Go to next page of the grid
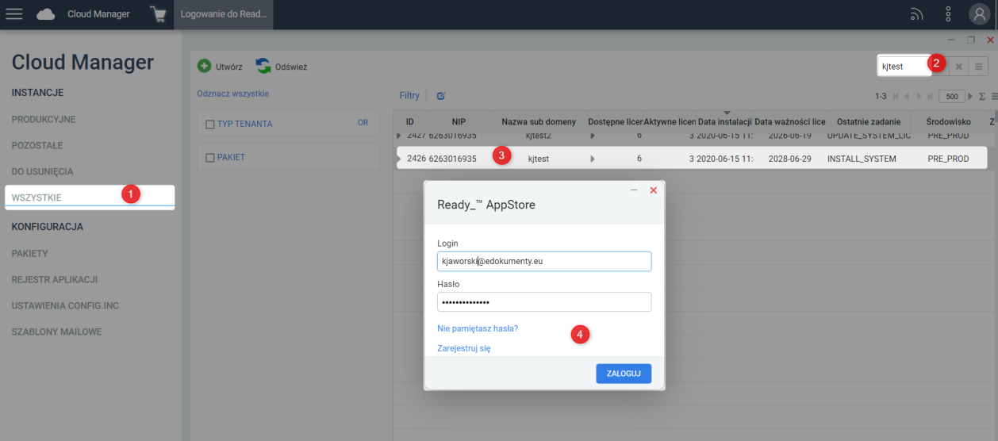The image size is (998, 441). tap(920, 96)
